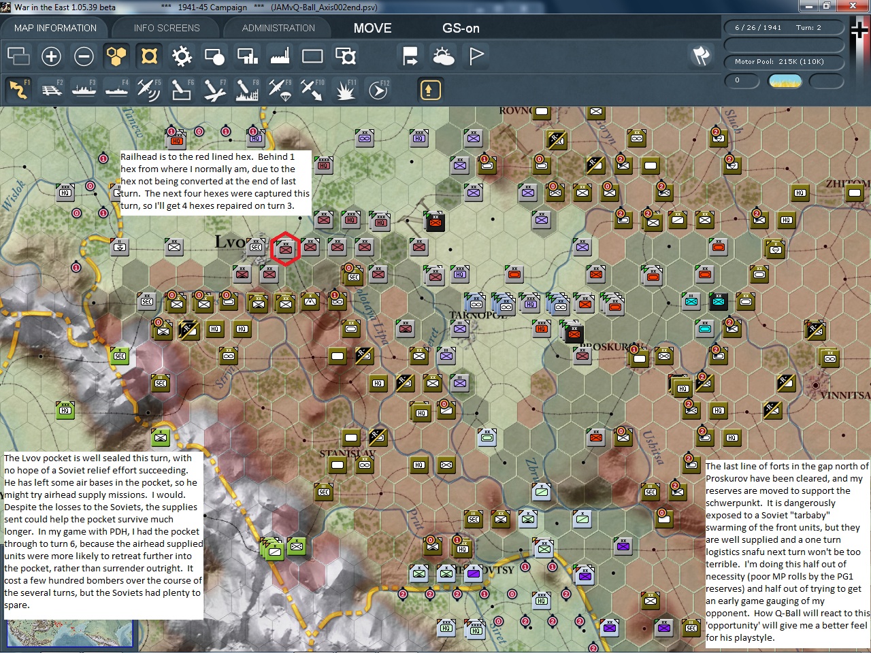Toggle the factory overlay button
The width and height of the screenshot is (871, 653).
click(x=280, y=56)
